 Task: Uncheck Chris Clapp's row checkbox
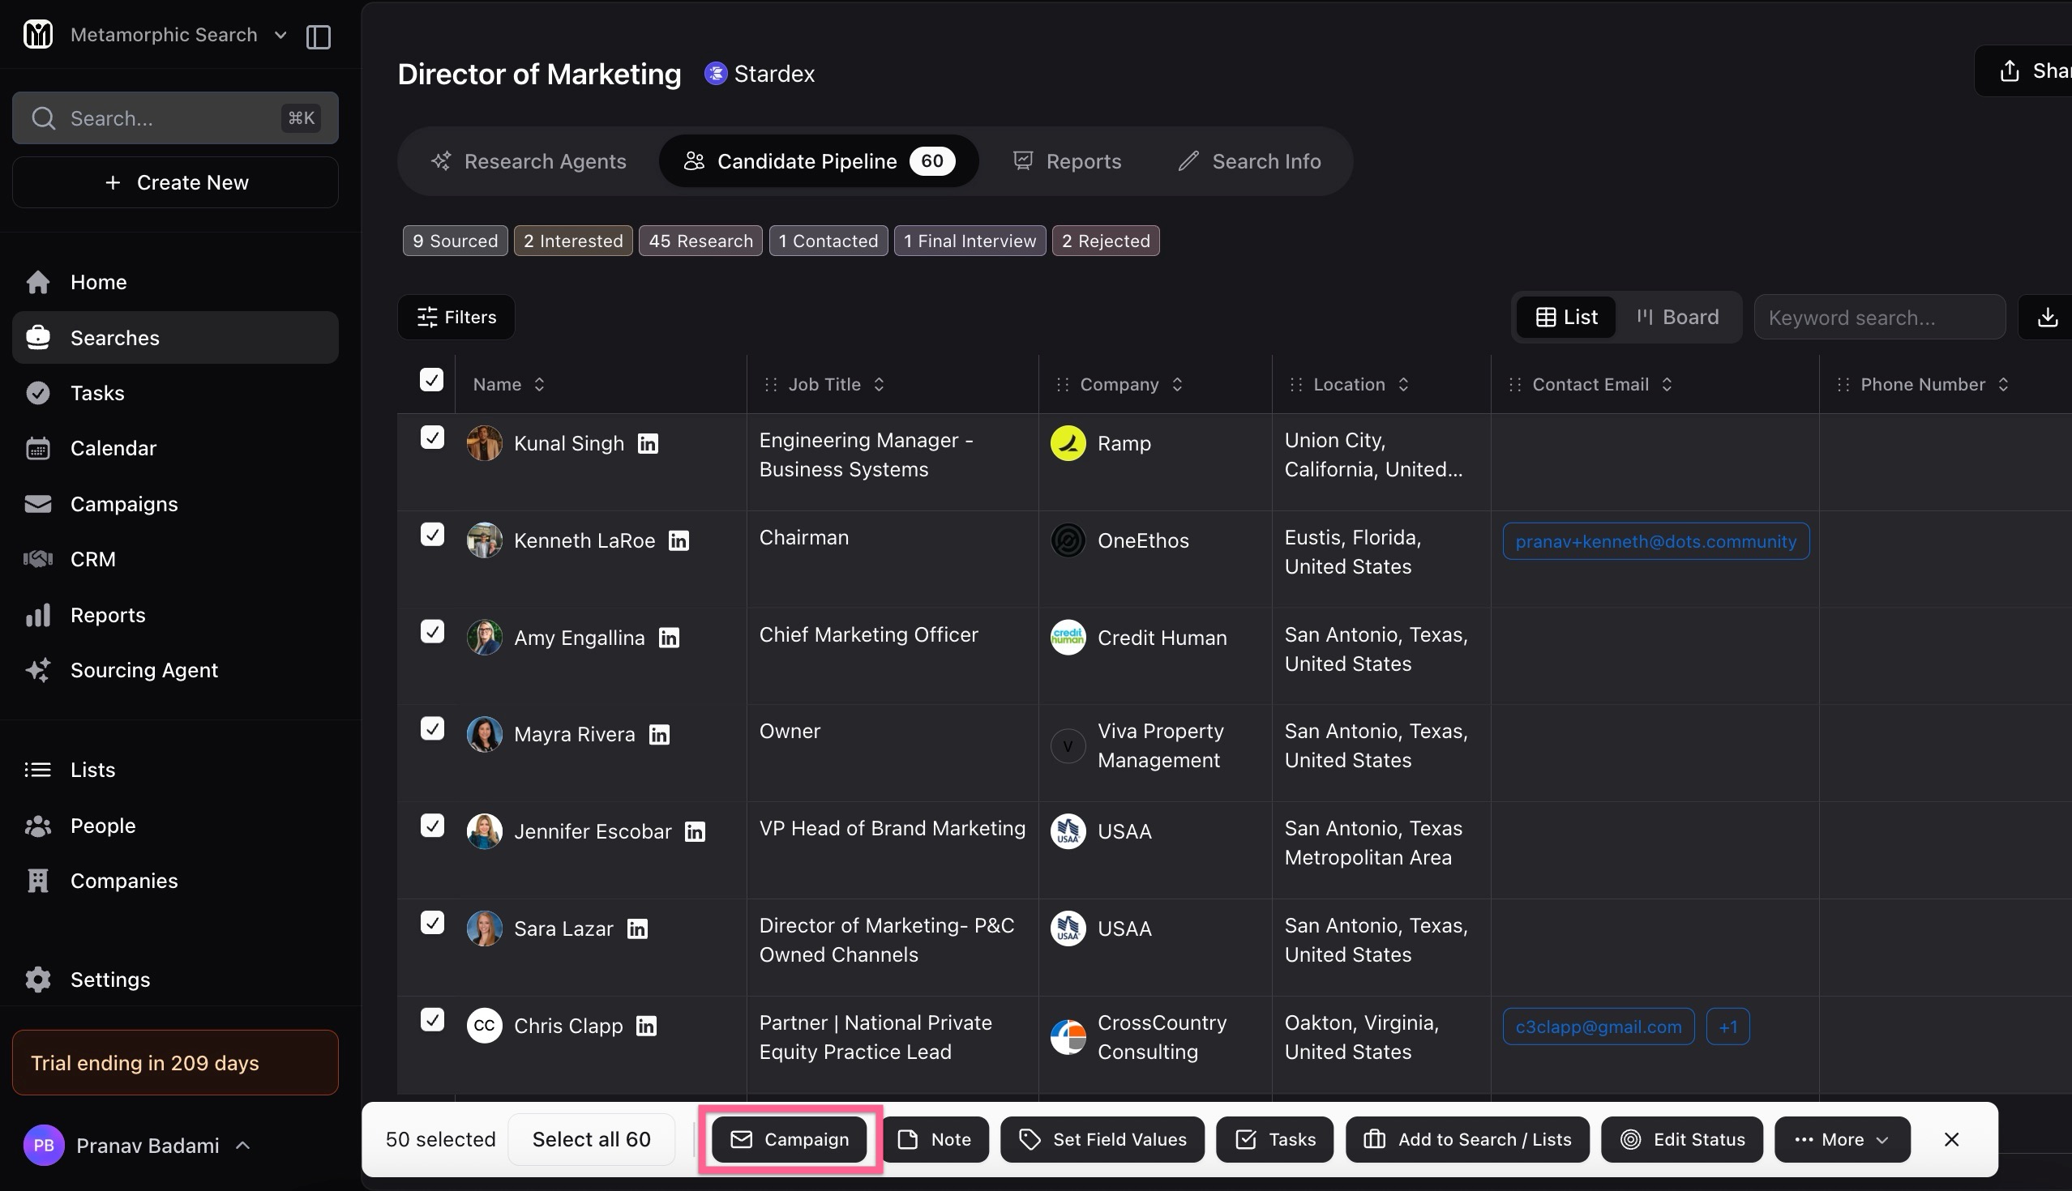432,1020
